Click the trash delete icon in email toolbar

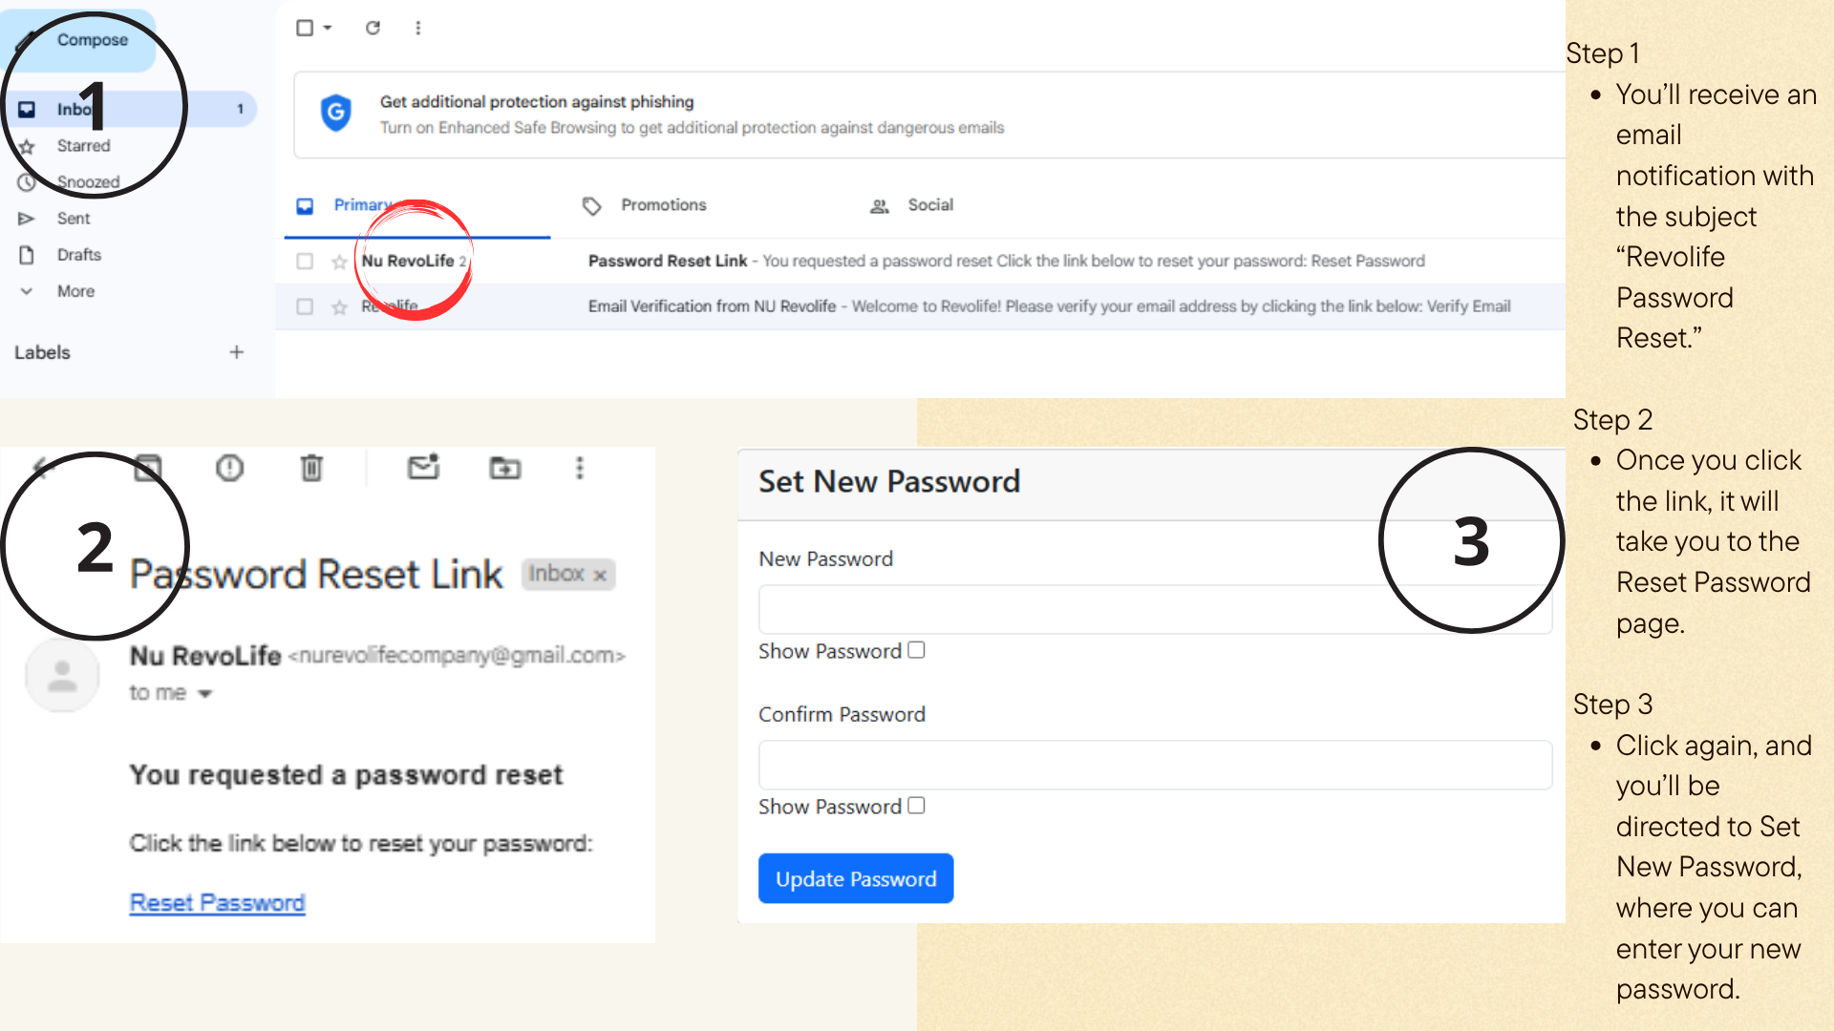tap(311, 468)
